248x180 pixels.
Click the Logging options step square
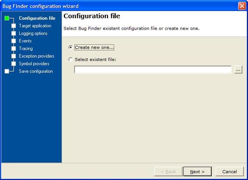tap(14, 33)
